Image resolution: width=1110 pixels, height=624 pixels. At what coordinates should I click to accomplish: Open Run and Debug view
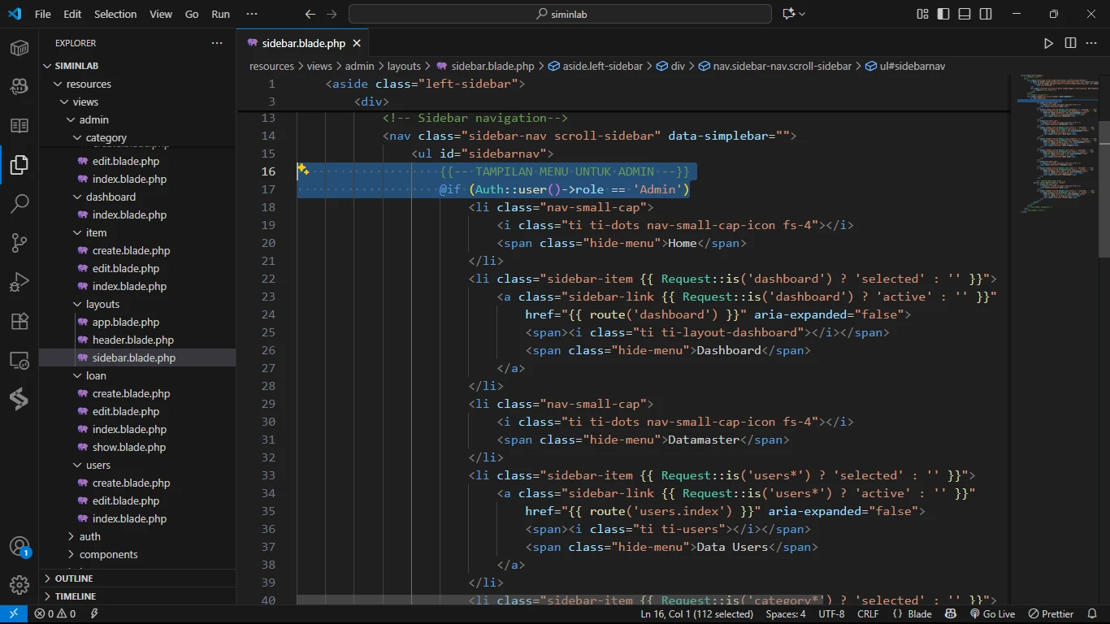tap(20, 281)
